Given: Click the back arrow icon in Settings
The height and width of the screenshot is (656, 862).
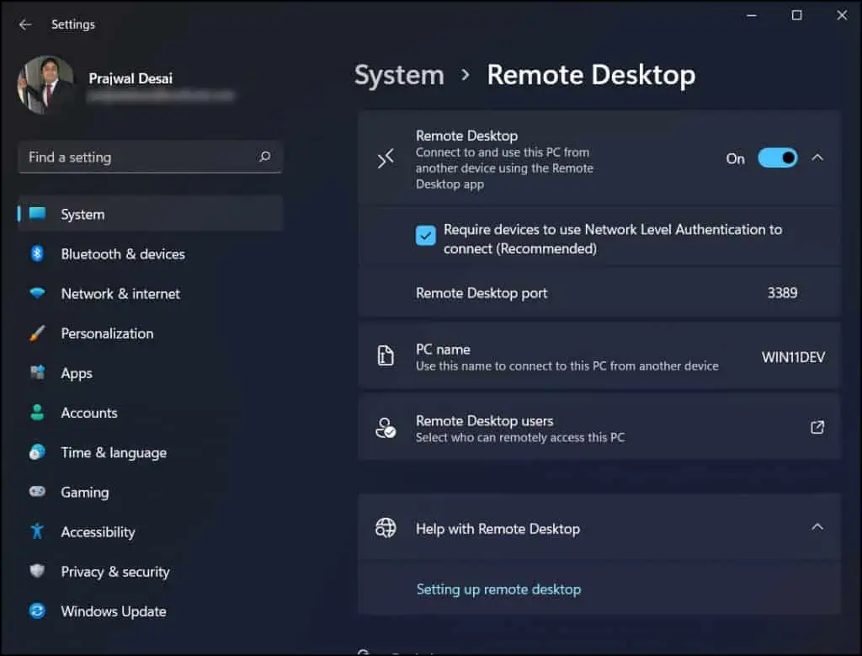Looking at the screenshot, I should (x=25, y=24).
